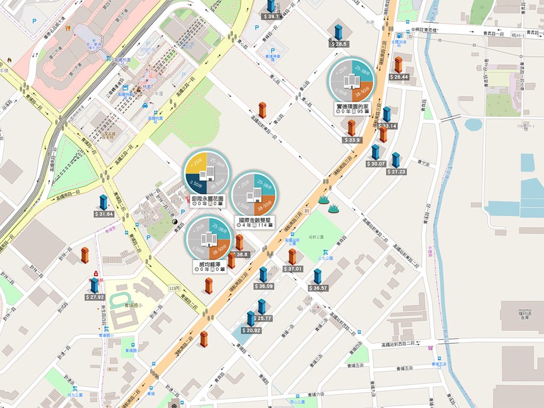Select the blue building marker priced $31.64
Image resolution: width=544 pixels, height=408 pixels.
(104, 202)
